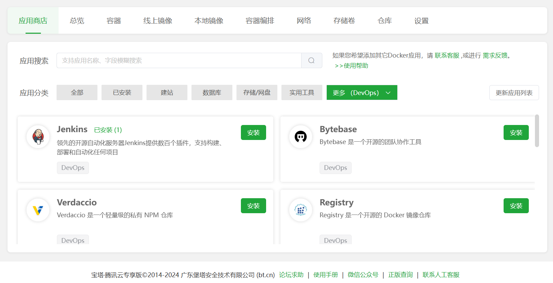Switch to the 容器 tab
Viewport: 553px width, 283px height.
(114, 21)
